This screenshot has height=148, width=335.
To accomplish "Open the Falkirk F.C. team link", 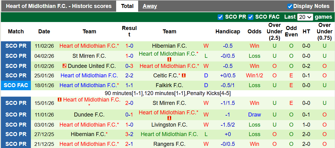I will [169, 85].
